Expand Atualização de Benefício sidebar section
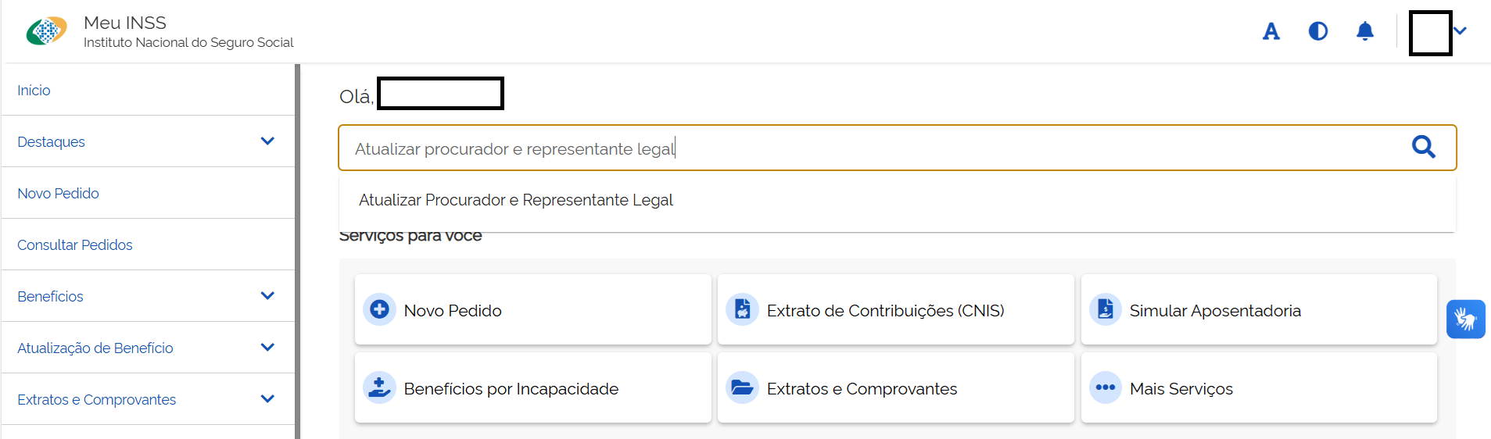1491x439 pixels. point(267,348)
